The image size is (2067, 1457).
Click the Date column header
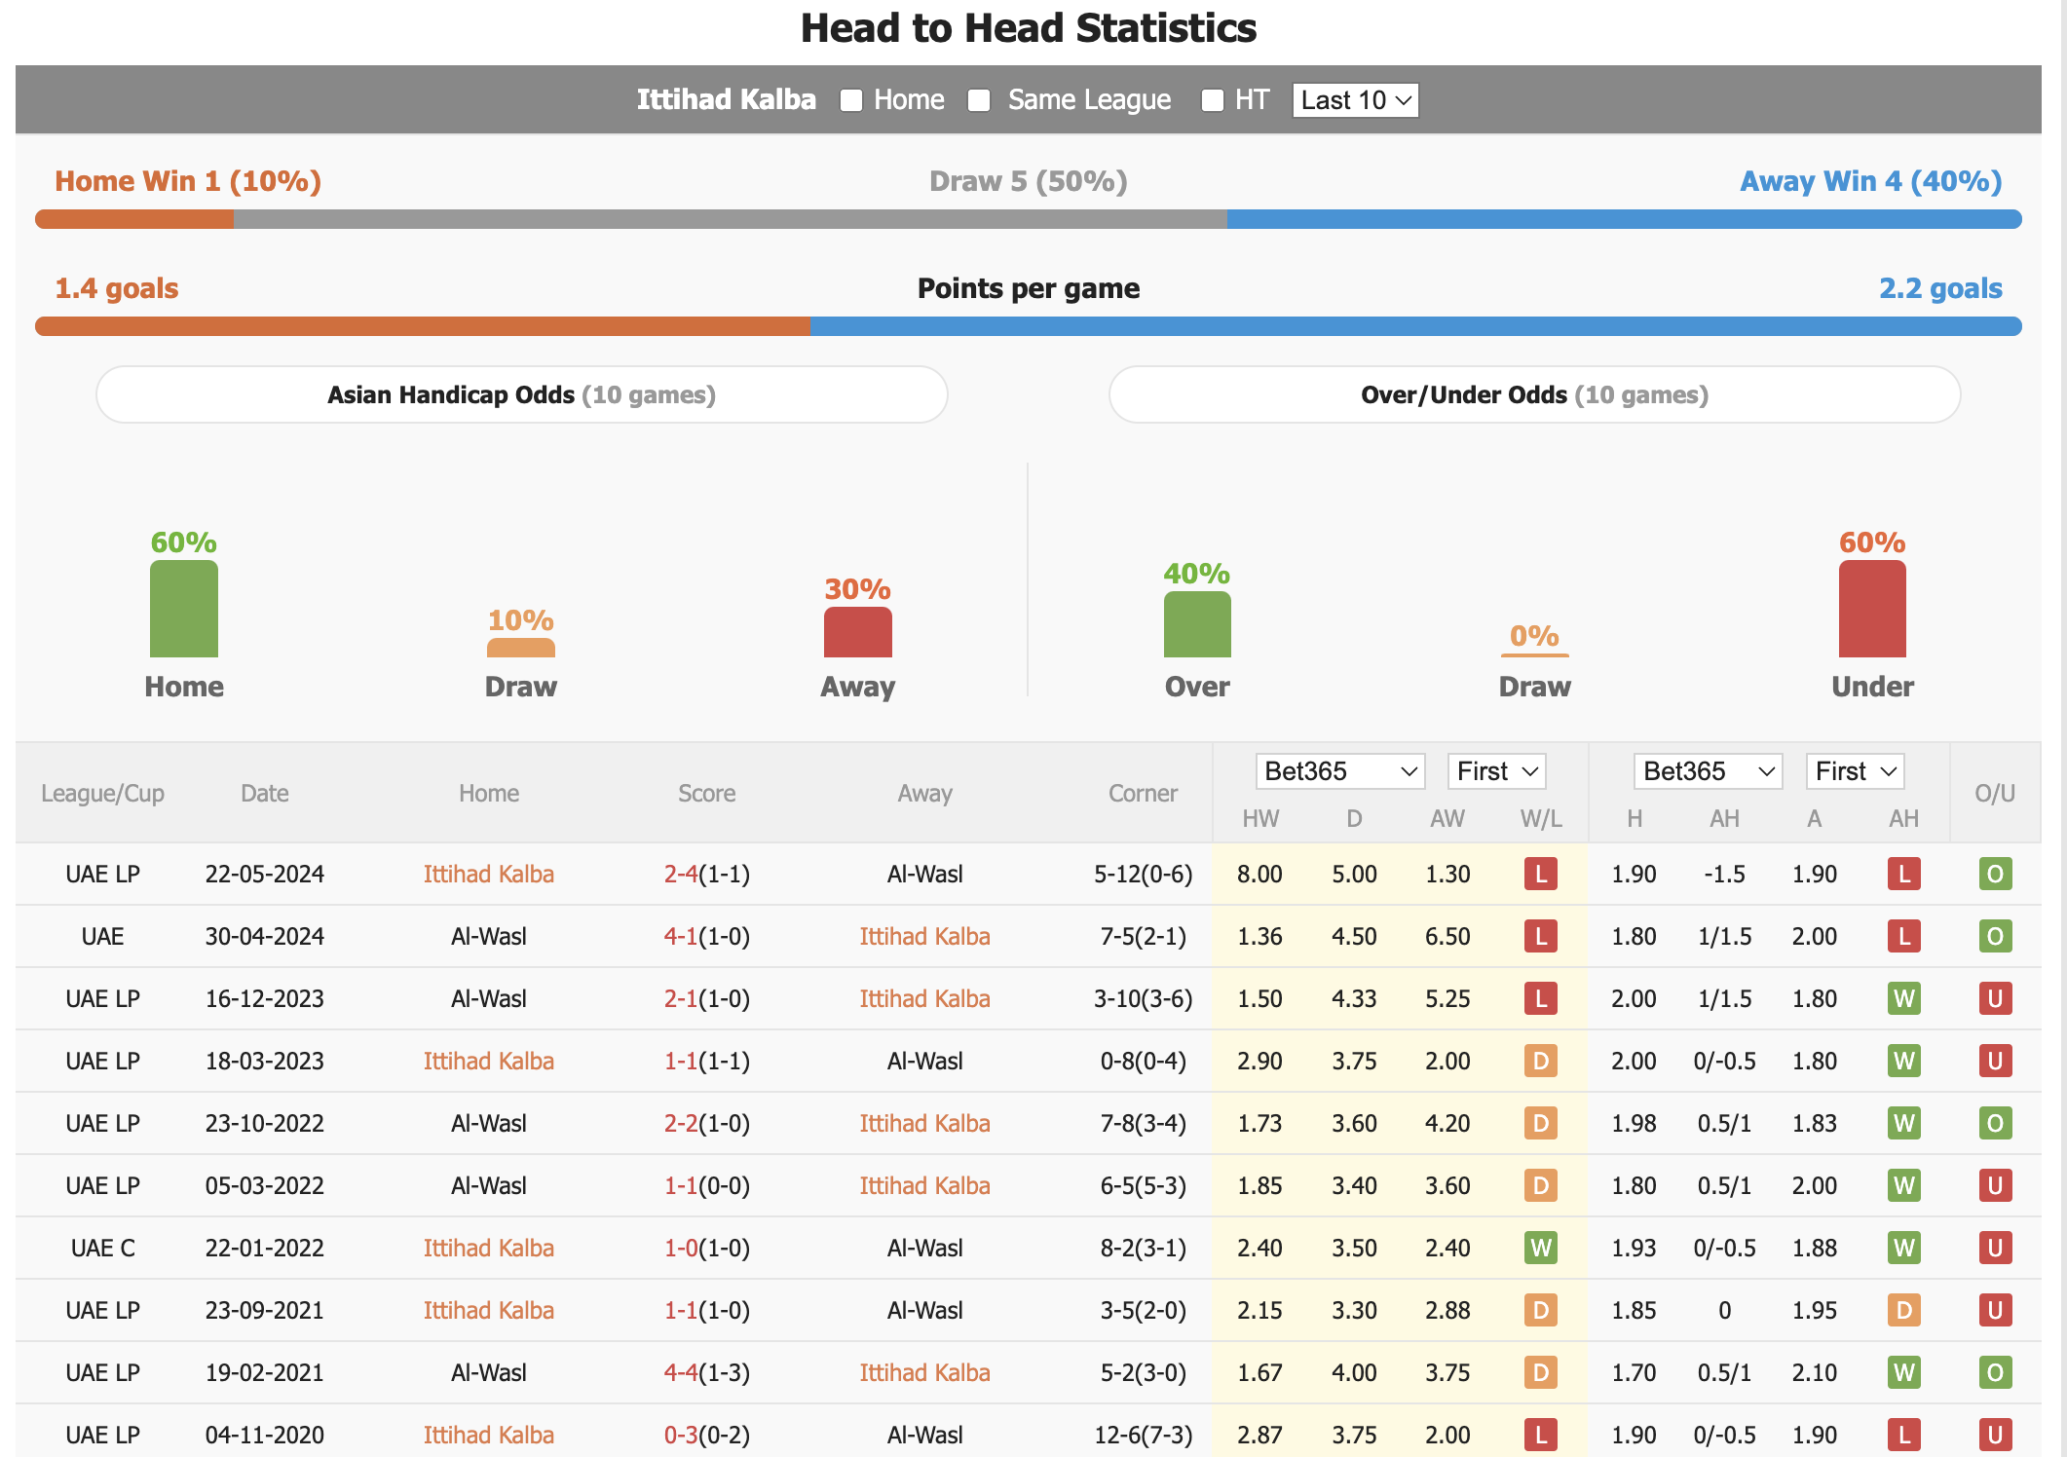coord(265,794)
